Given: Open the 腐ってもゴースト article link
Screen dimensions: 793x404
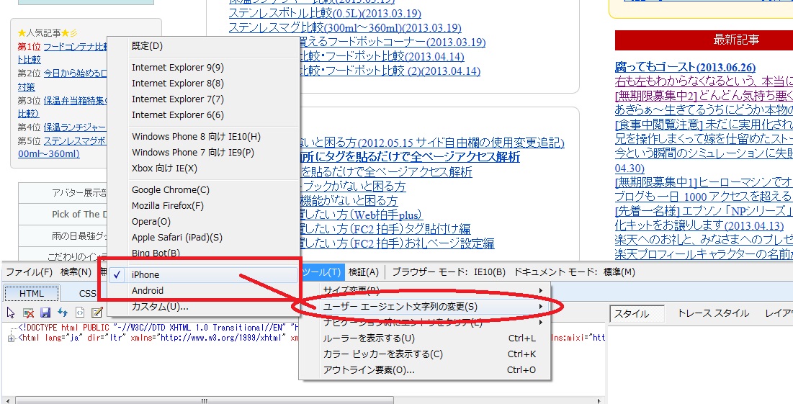Looking at the screenshot, I should pyautogui.click(x=683, y=67).
